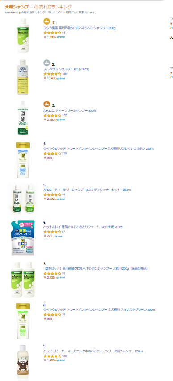Open ハッピーピーター brown dog shampoo bottle image
173x381 pixels.
[23, 362]
